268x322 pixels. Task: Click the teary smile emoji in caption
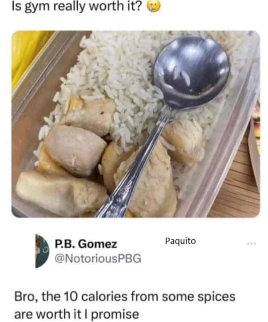pos(152,7)
